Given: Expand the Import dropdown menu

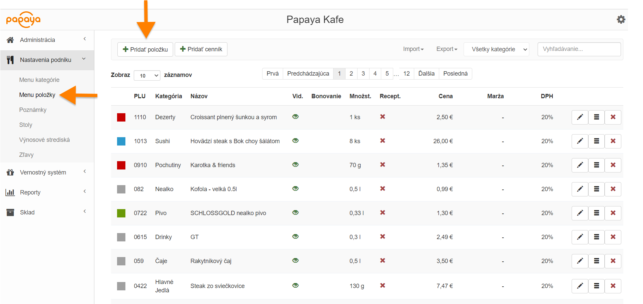Looking at the screenshot, I should click(x=413, y=49).
